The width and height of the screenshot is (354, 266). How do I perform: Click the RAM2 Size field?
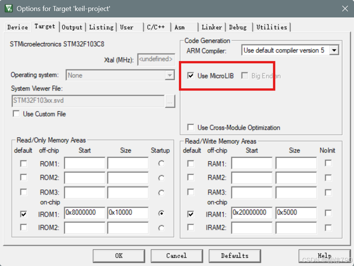[x=296, y=178]
